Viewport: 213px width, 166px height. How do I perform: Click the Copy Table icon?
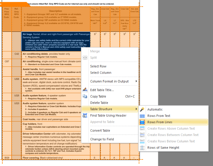coord(85,97)
